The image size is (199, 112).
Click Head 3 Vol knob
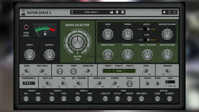click(78, 99)
